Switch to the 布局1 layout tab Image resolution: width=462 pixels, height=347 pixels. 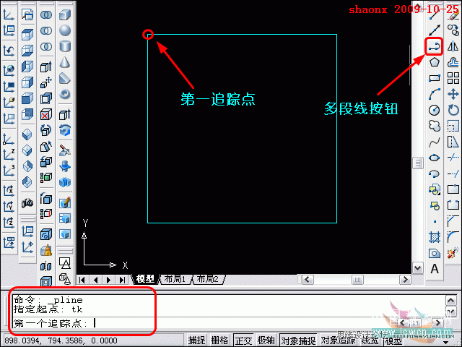click(175, 279)
